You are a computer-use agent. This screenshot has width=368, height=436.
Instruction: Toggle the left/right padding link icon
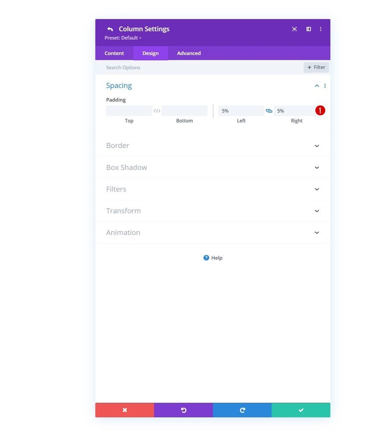(269, 110)
